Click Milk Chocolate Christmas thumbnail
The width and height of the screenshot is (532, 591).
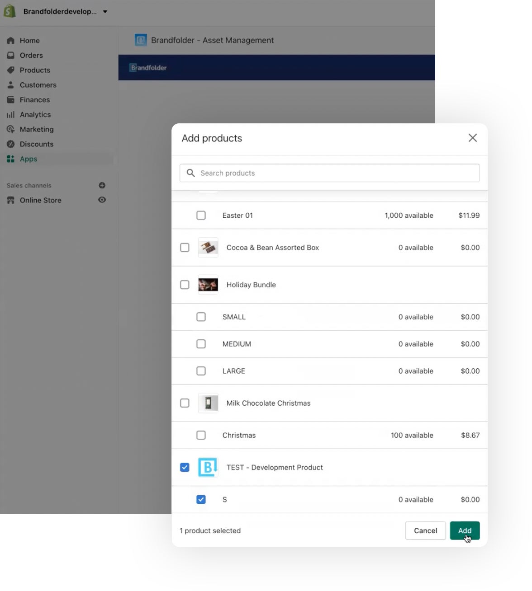coord(208,403)
